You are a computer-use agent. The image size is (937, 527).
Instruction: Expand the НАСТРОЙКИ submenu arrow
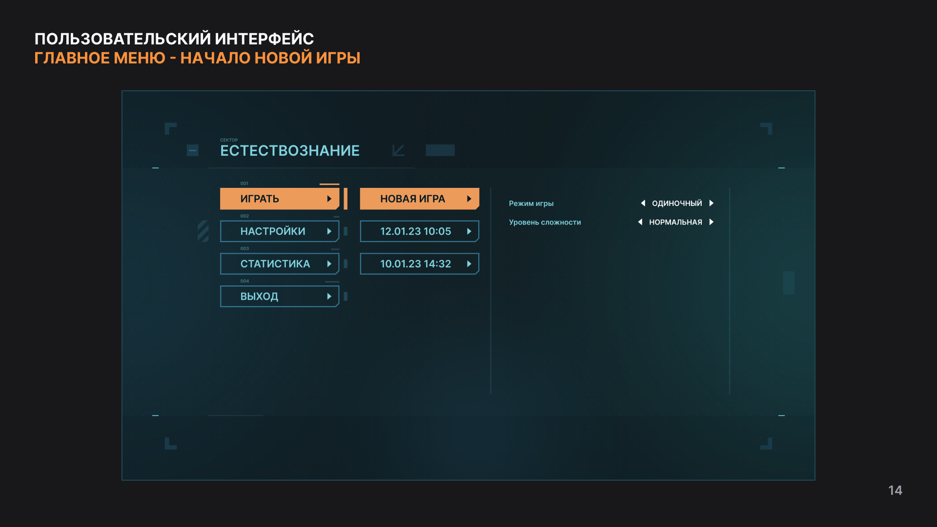click(x=329, y=231)
